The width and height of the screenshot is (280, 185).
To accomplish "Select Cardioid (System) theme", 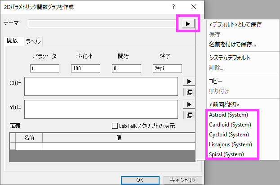I will [230, 125].
